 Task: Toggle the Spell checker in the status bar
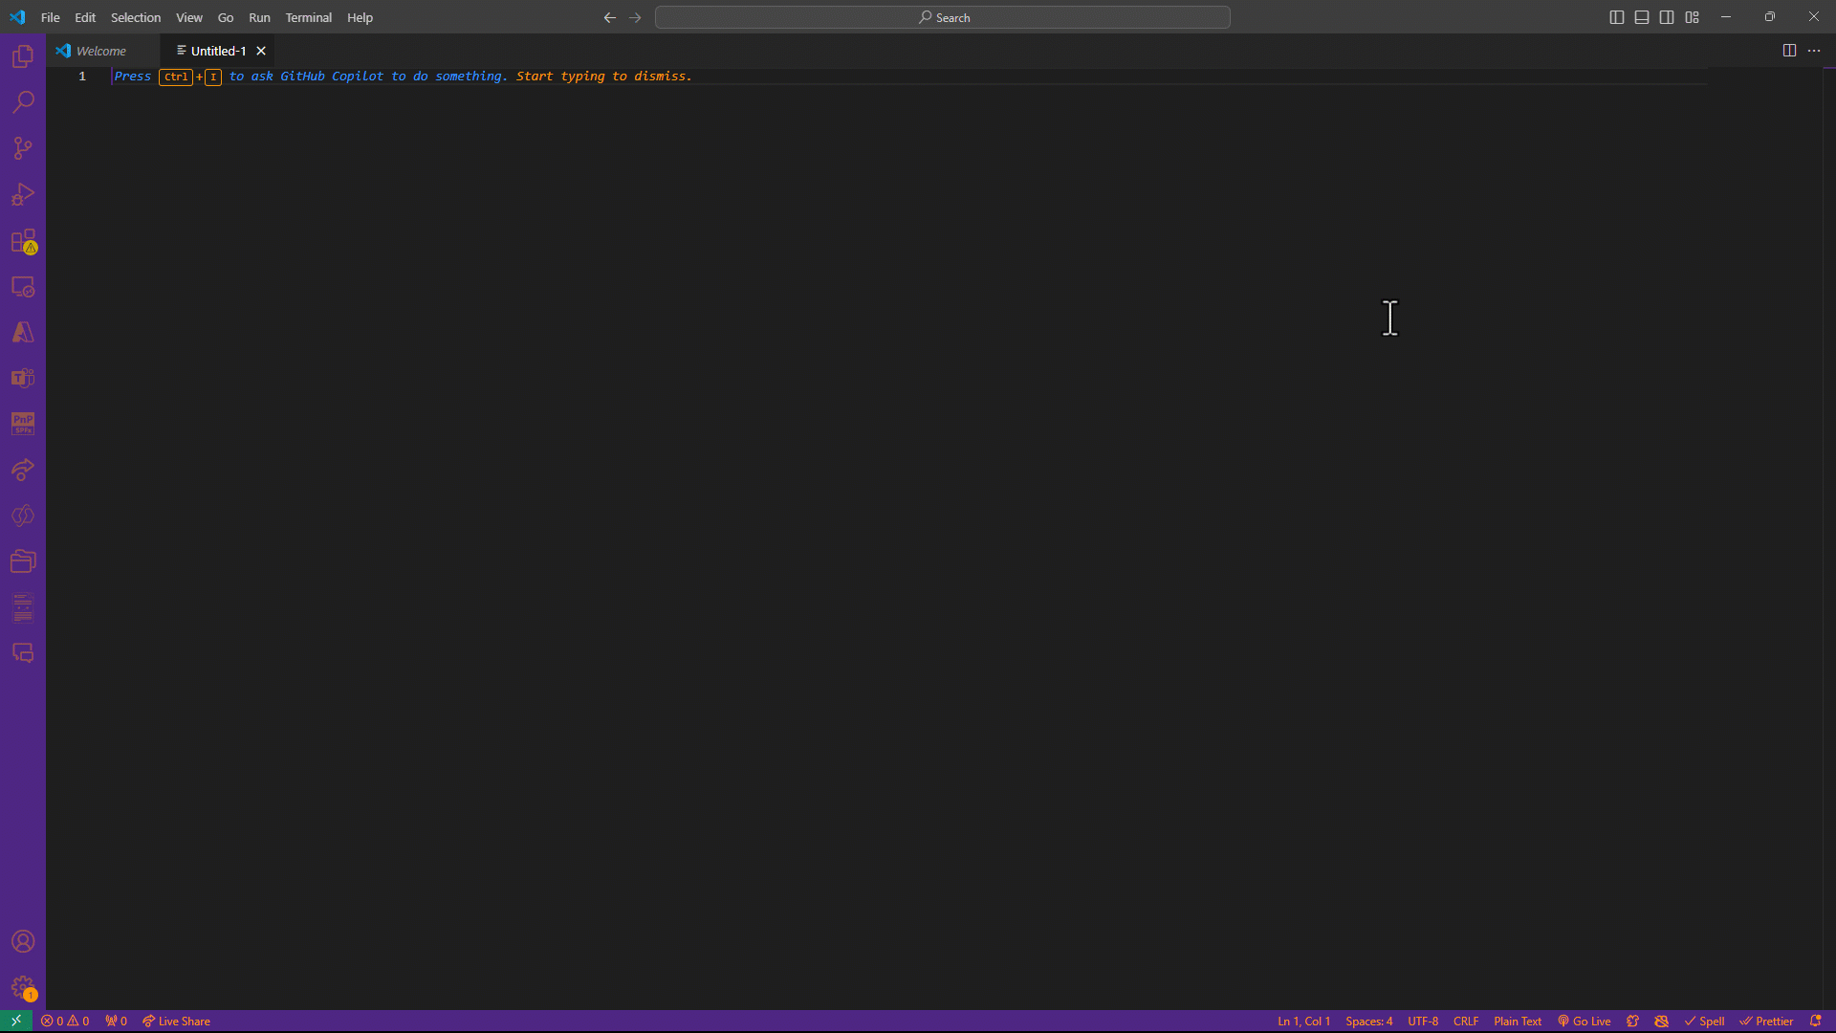point(1705,1021)
